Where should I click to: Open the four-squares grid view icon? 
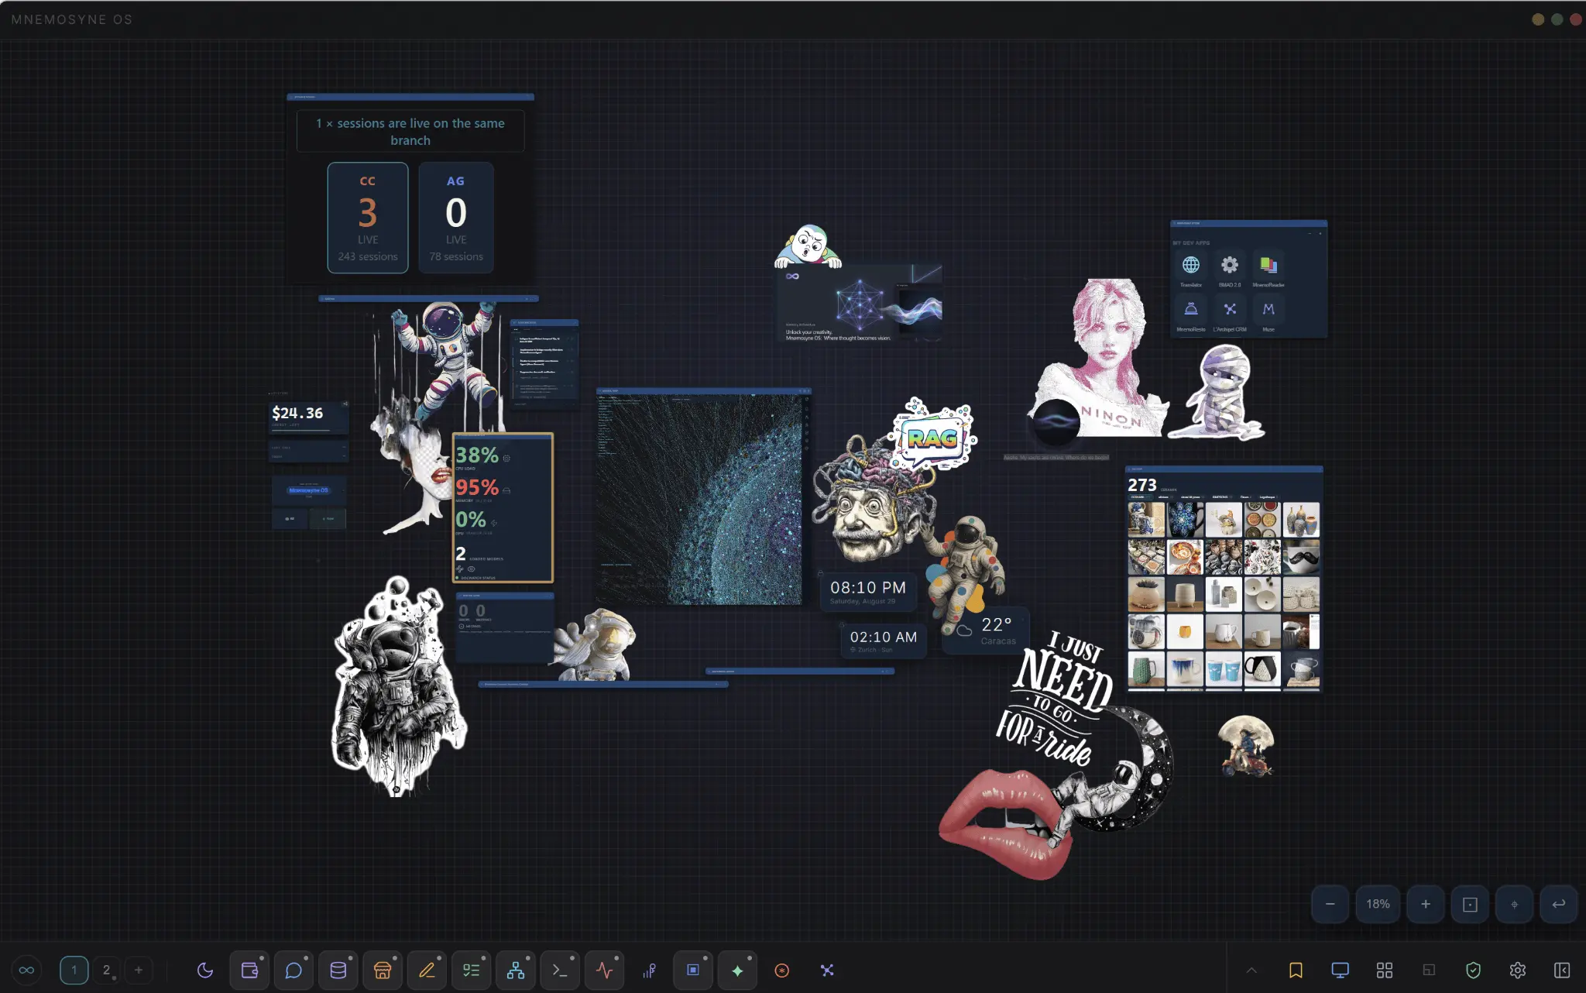pos(1385,970)
